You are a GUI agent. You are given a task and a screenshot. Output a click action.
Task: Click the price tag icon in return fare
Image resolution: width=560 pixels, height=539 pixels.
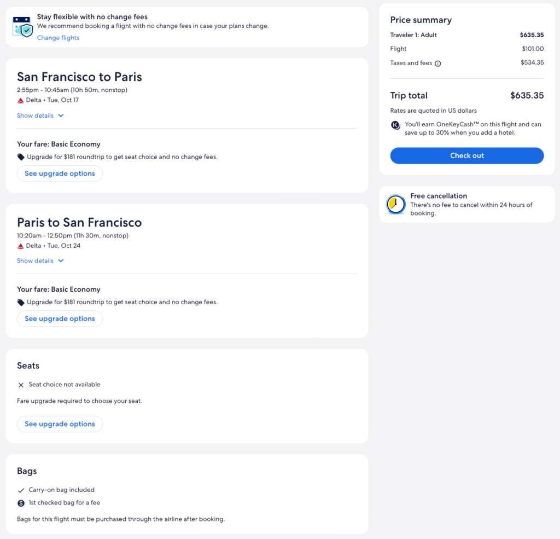tap(21, 303)
